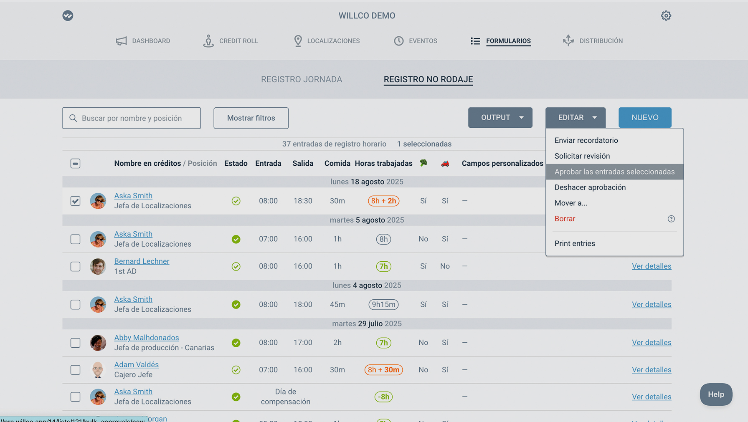Screen dimensions: 748x422
Task: Switch to Registro Jornada tab
Action: [301, 79]
